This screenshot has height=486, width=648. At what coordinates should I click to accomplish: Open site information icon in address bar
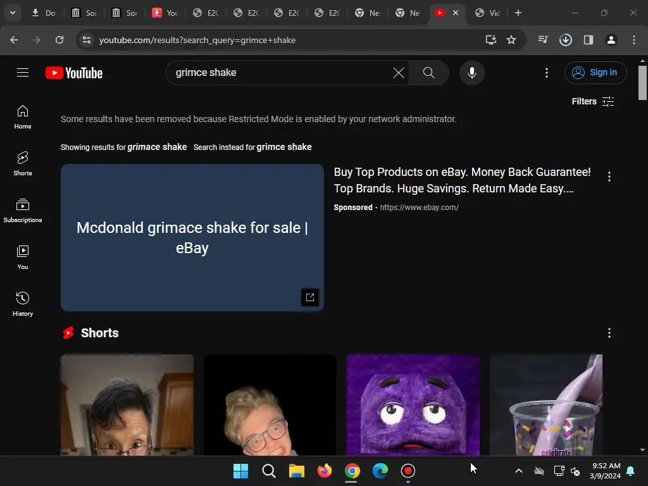(x=87, y=40)
